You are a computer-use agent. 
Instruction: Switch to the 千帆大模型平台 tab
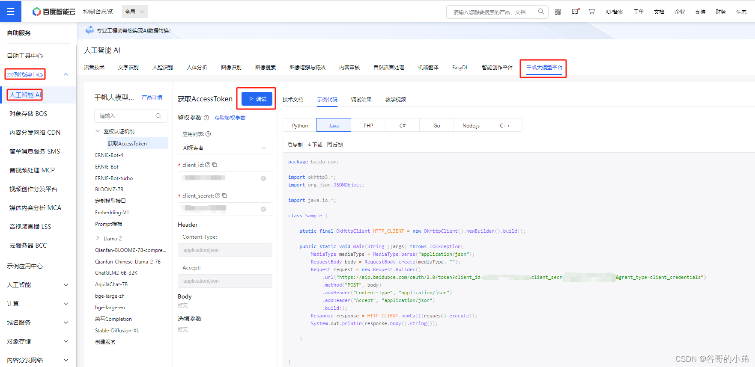(544, 68)
